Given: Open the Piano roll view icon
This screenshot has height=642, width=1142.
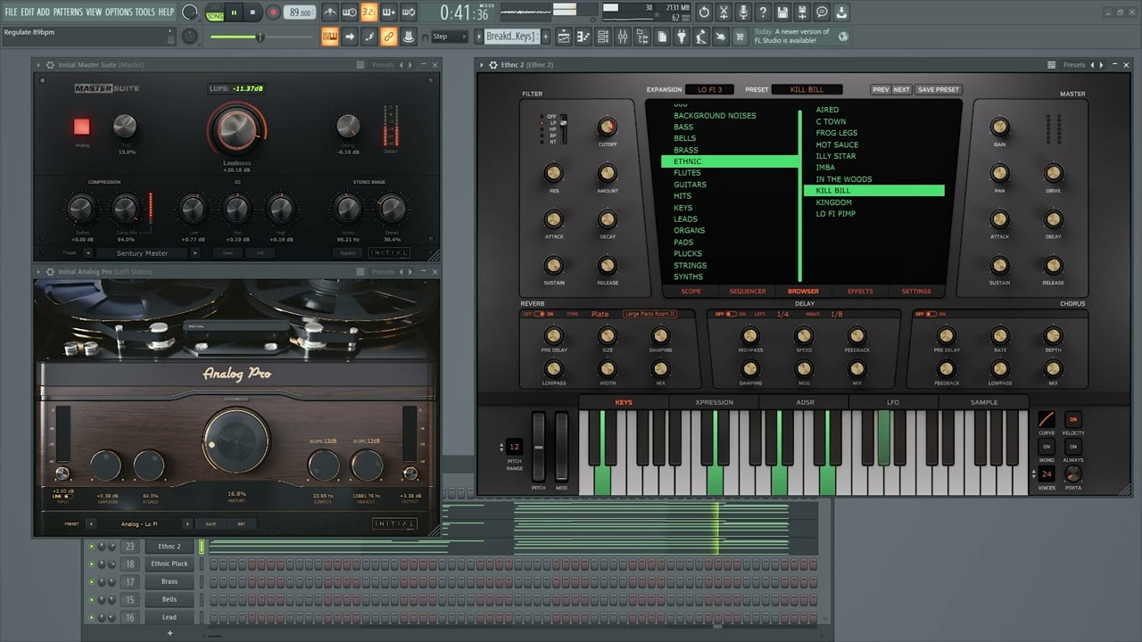Looking at the screenshot, I should pyautogui.click(x=583, y=37).
